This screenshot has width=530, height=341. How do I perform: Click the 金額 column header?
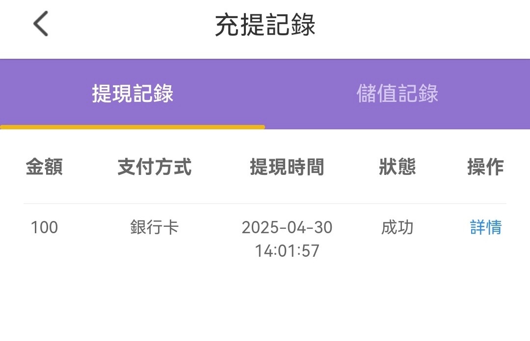point(44,167)
